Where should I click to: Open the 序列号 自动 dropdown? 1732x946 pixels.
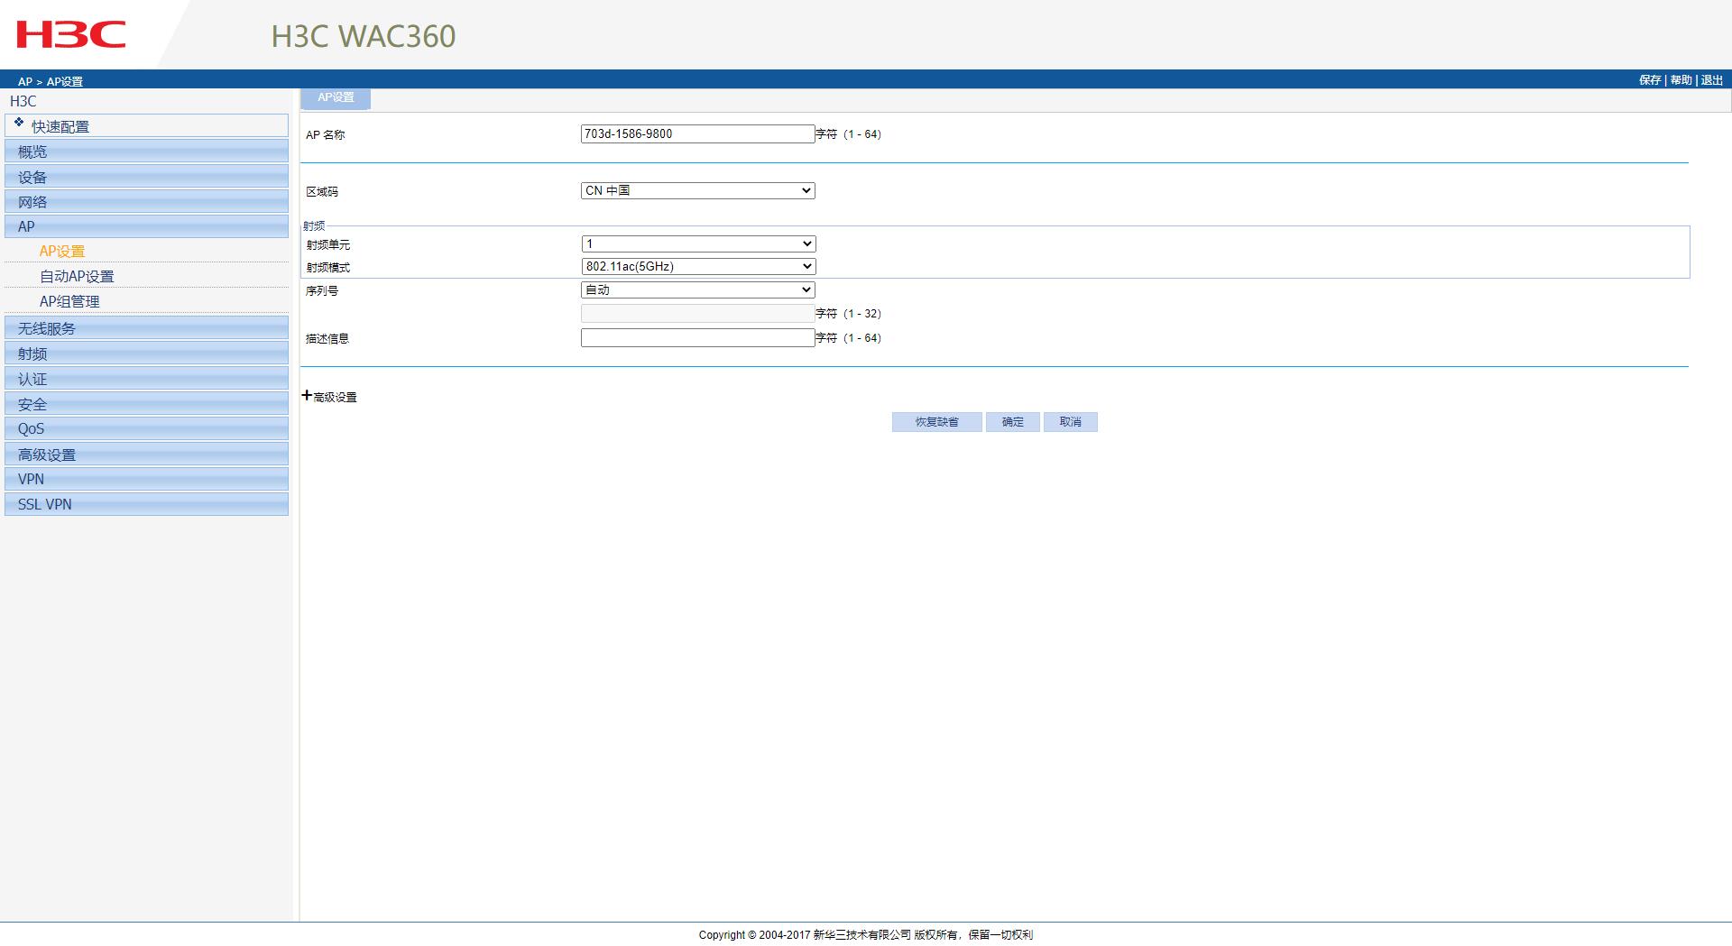click(698, 289)
